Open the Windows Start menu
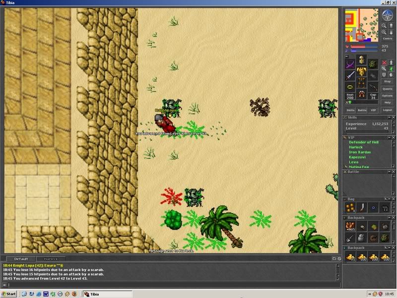397x298 pixels. click(9, 294)
